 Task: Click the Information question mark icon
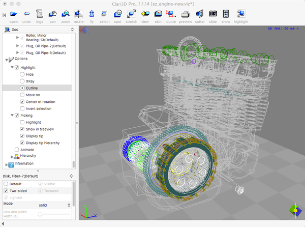coord(11,164)
